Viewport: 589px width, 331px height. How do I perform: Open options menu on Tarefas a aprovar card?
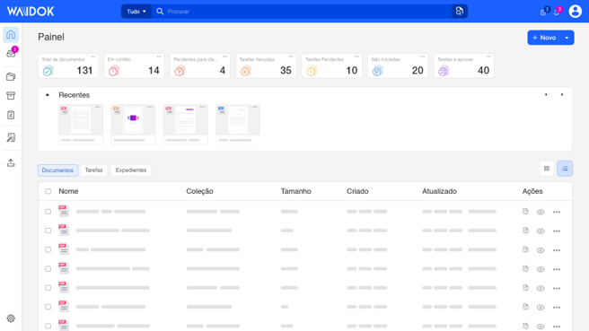488,57
